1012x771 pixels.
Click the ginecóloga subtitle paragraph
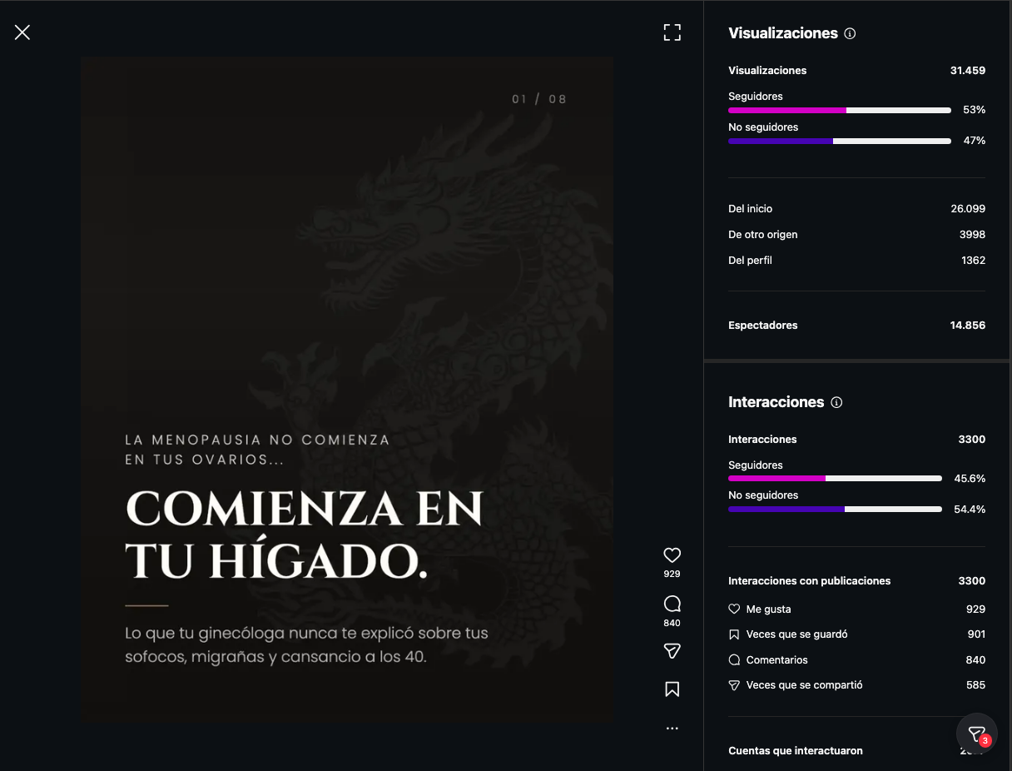click(x=306, y=644)
